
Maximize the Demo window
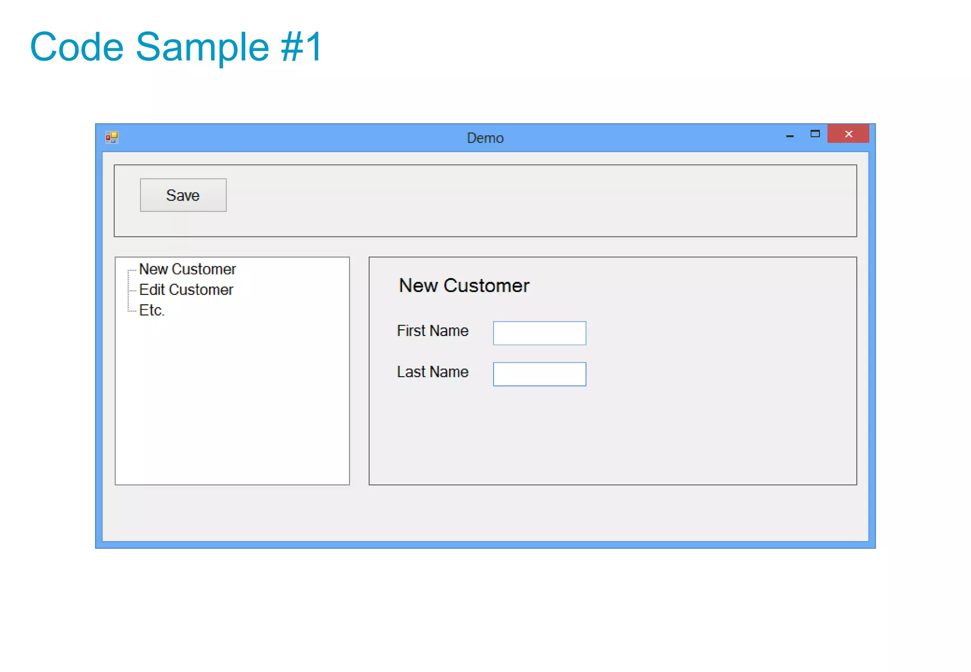pyautogui.click(x=815, y=134)
